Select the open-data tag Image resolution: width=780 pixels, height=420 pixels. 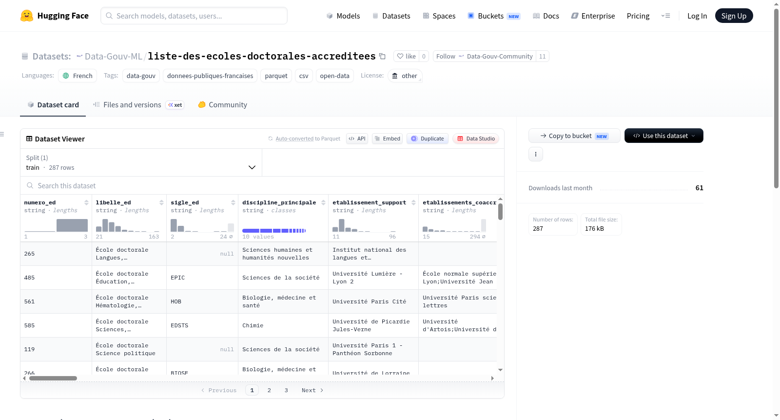334,76
